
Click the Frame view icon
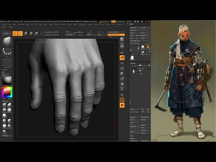tap(122, 68)
